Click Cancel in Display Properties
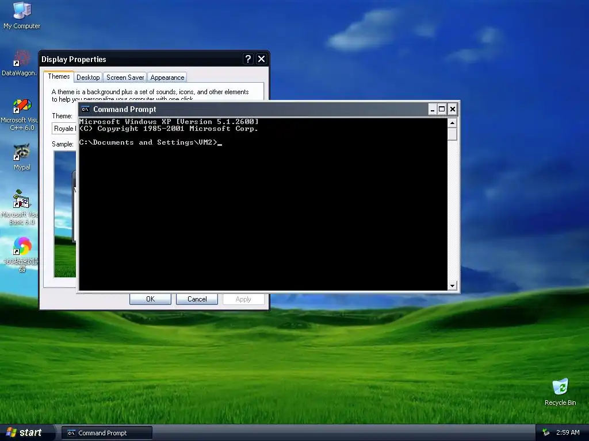The width and height of the screenshot is (589, 441). click(197, 299)
